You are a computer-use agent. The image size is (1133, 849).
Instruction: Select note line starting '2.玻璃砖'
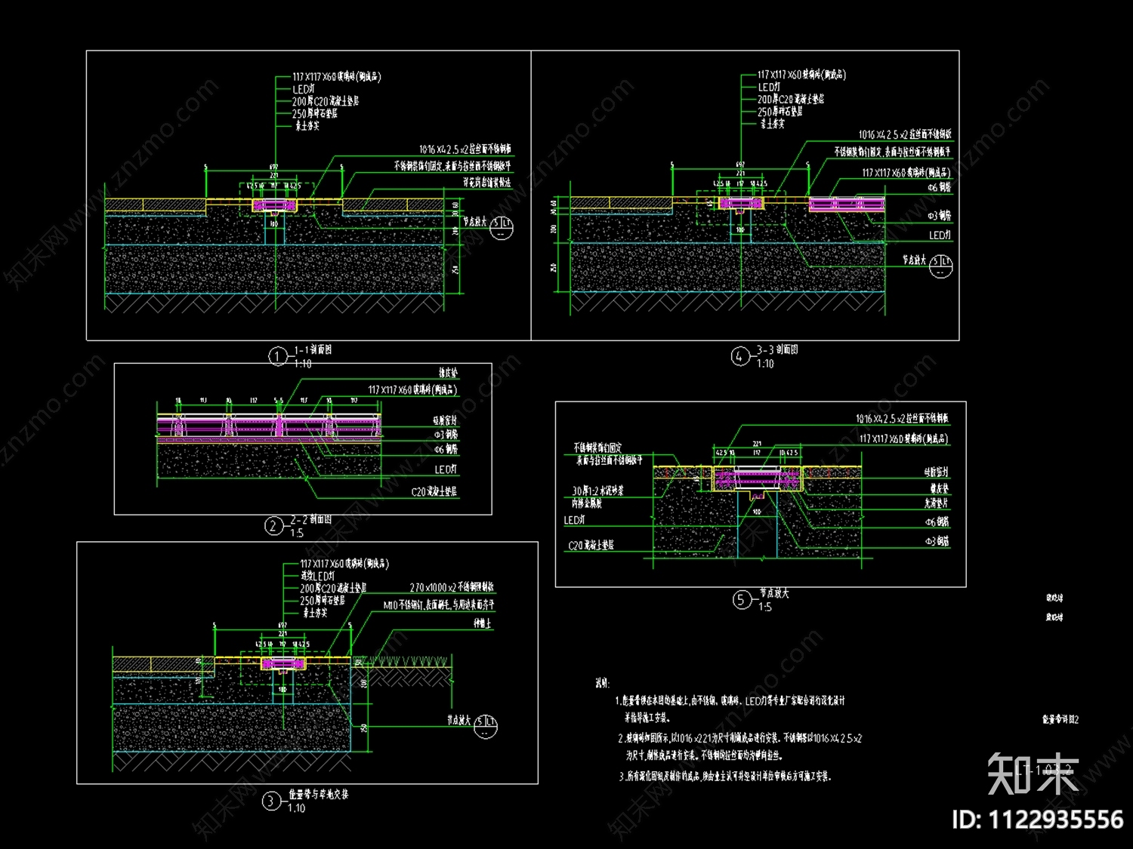tap(739, 739)
